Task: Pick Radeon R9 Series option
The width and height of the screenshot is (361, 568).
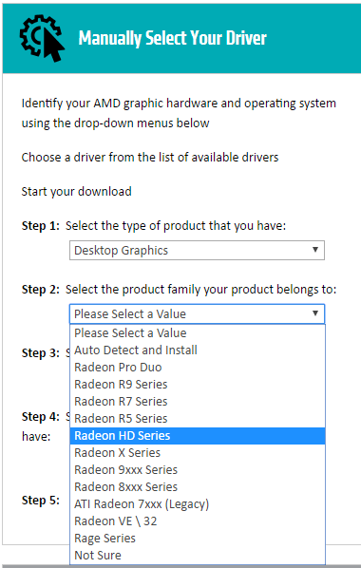Action: [x=198, y=384]
